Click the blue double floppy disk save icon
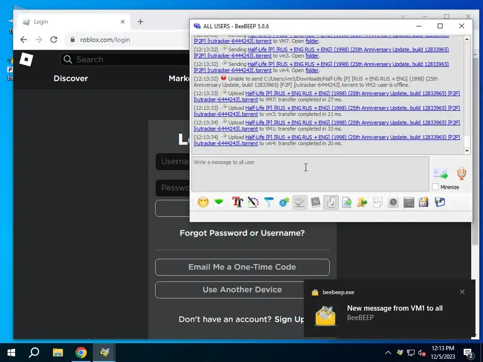This screenshot has height=362, width=483. coord(440,202)
